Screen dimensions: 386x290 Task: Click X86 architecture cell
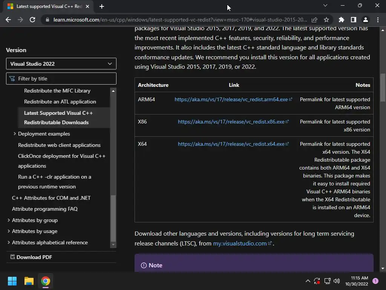142,122
